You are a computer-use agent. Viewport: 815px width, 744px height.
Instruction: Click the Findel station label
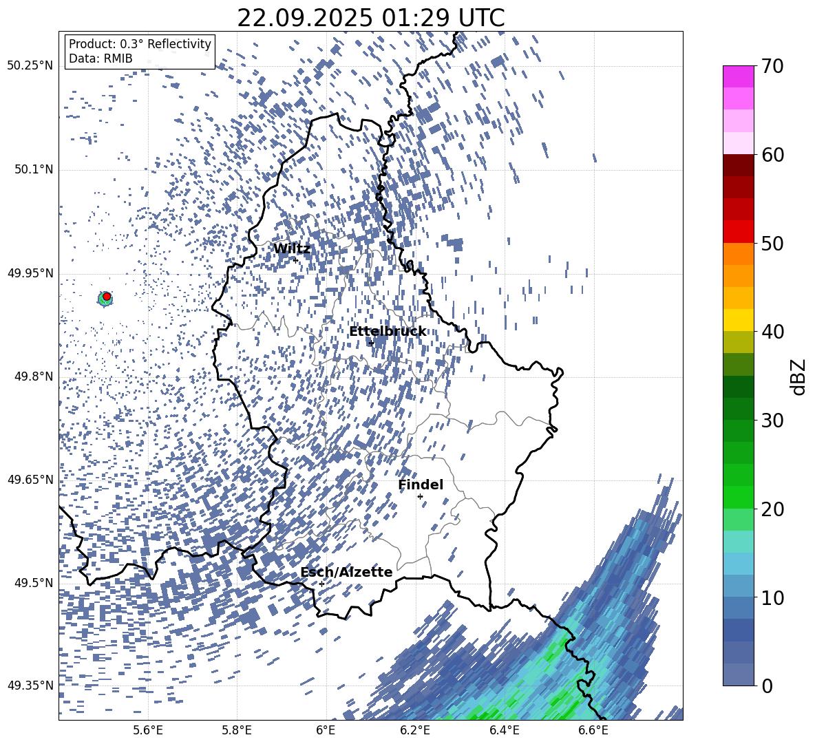tap(421, 485)
